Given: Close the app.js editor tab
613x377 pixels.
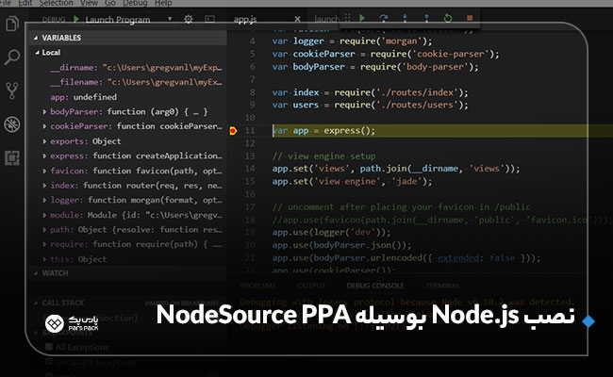Looking at the screenshot, I should (297, 19).
